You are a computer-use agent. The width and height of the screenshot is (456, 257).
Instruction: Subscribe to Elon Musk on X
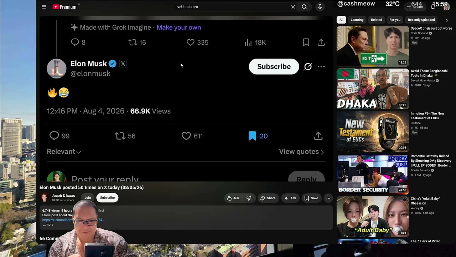(274, 67)
